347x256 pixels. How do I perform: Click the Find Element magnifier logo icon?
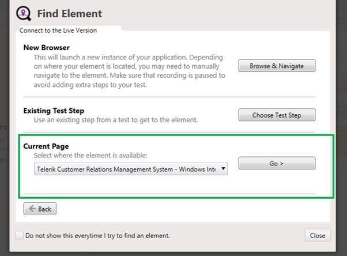[x=24, y=13]
